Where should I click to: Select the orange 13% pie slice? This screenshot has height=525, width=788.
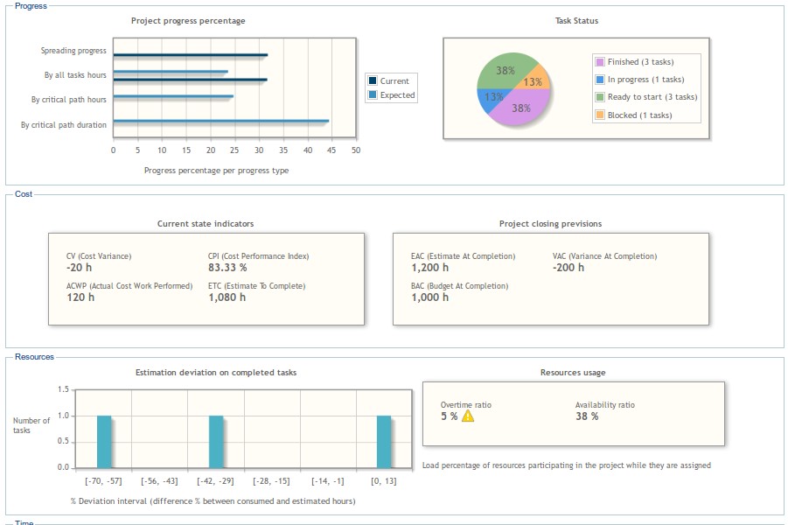coord(537,79)
